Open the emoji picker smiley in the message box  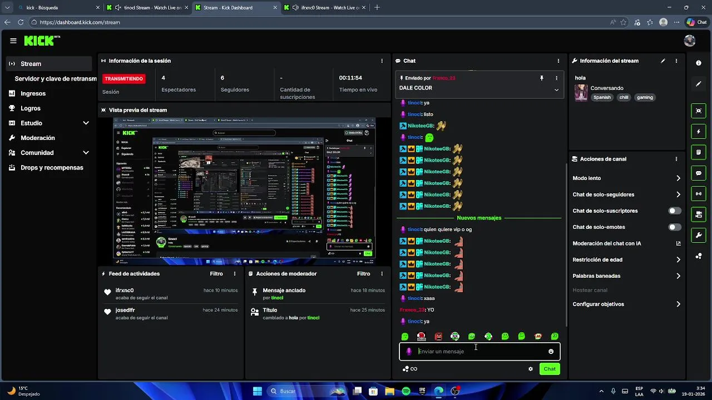pyautogui.click(x=551, y=351)
